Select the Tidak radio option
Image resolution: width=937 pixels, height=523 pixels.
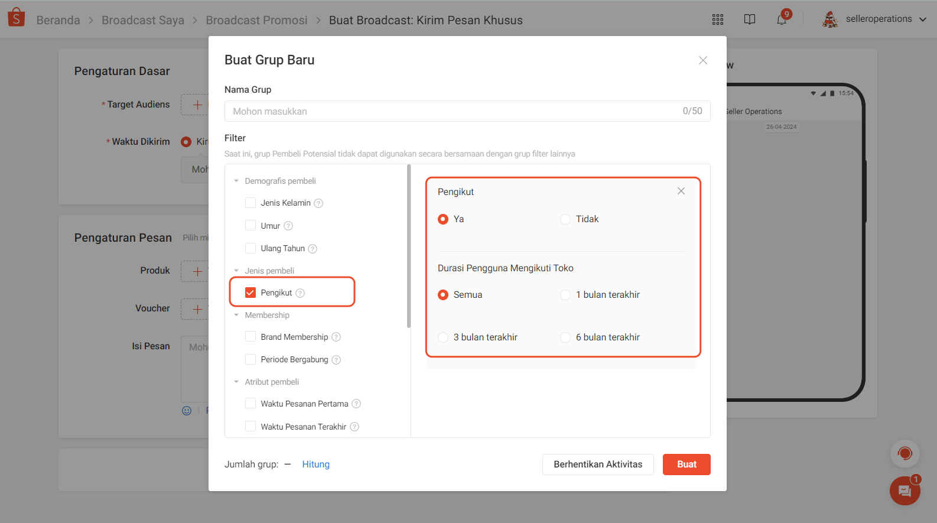tap(565, 219)
